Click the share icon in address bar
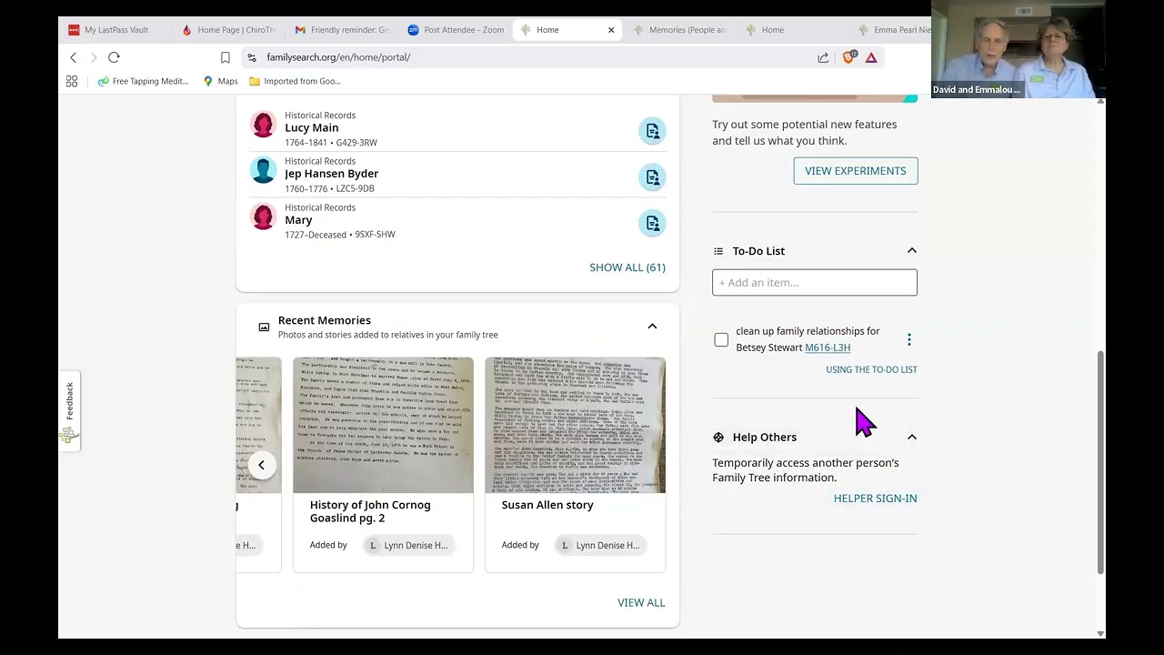The image size is (1164, 655). click(823, 57)
